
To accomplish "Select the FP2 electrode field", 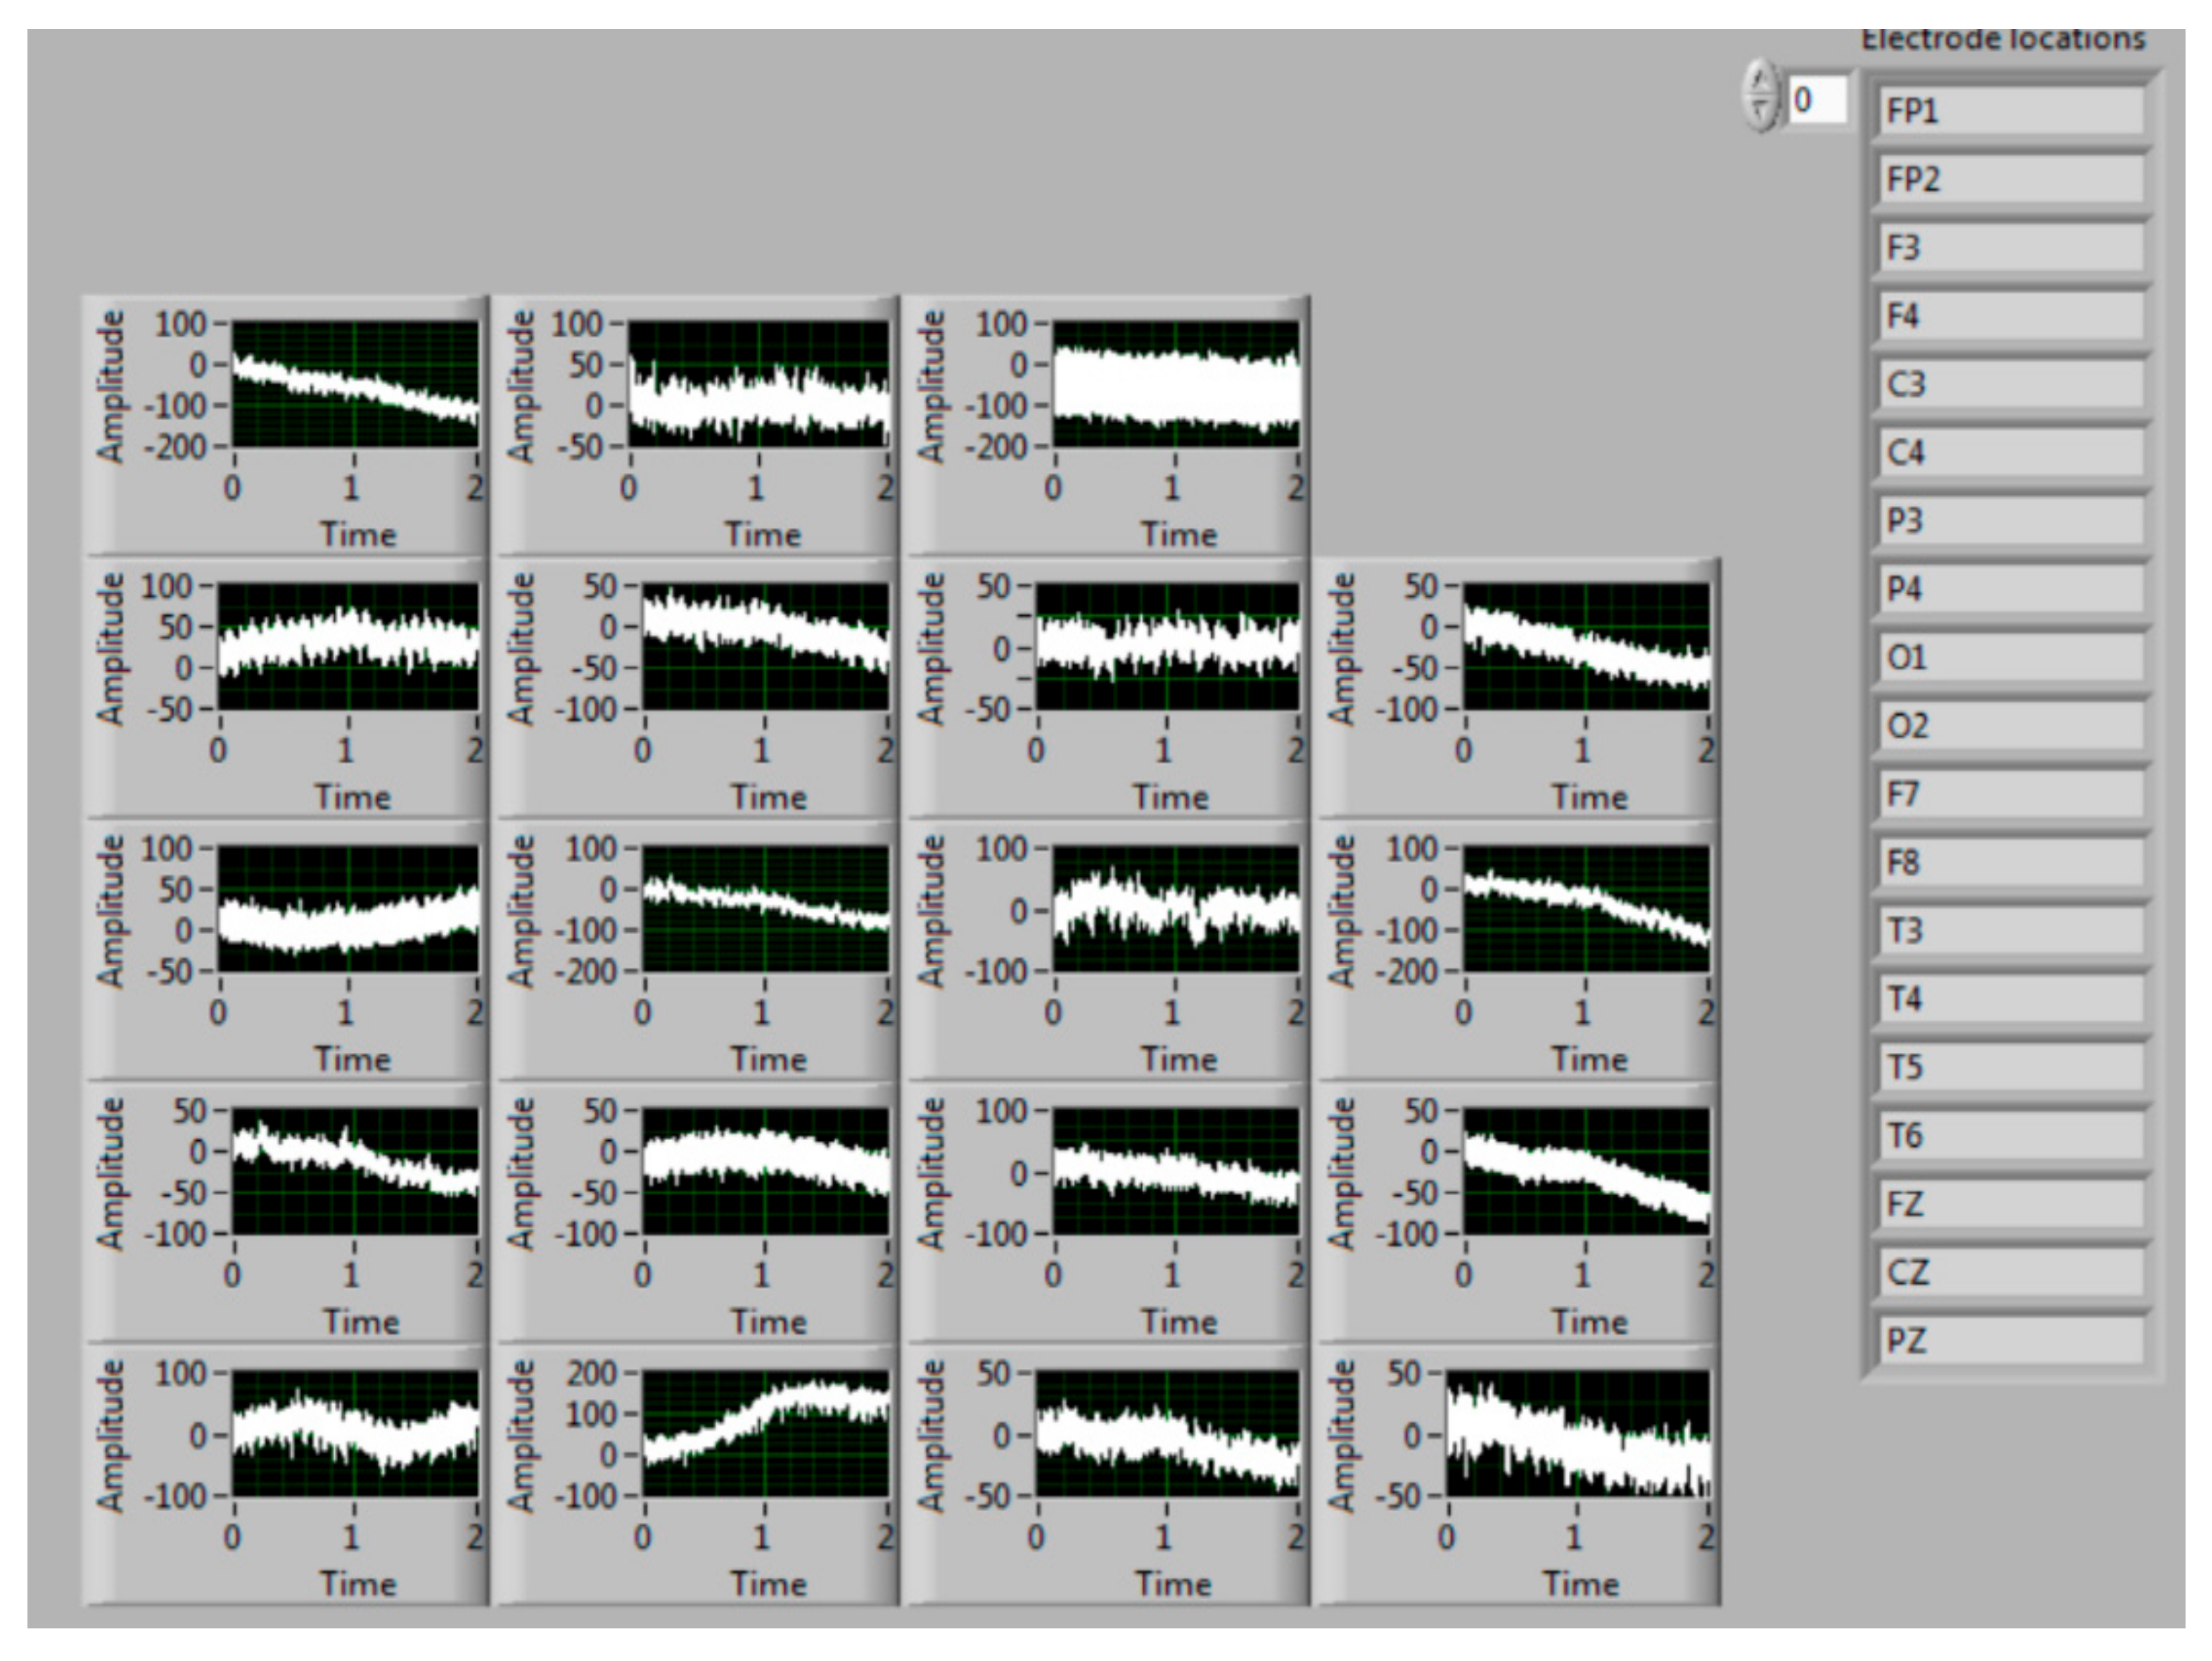I will (2010, 179).
